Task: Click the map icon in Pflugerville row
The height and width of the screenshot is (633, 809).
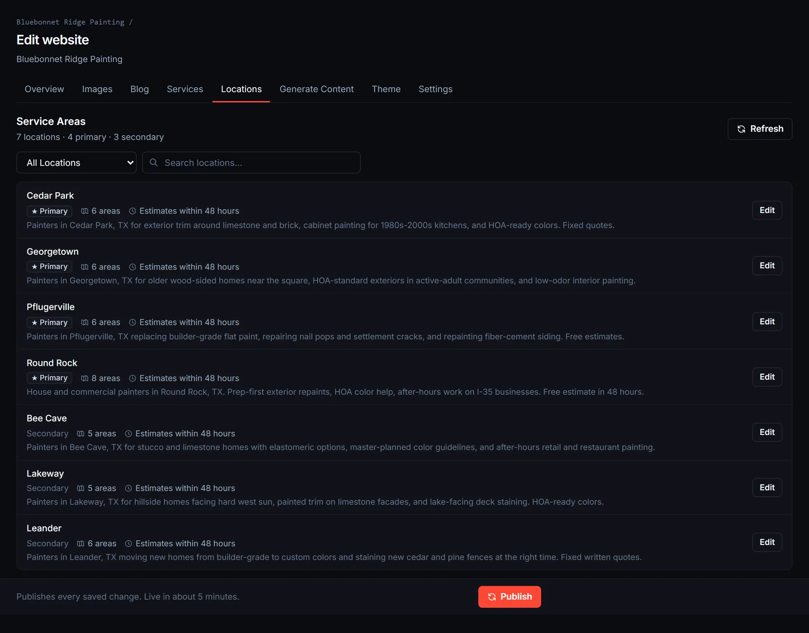Action: (84, 323)
